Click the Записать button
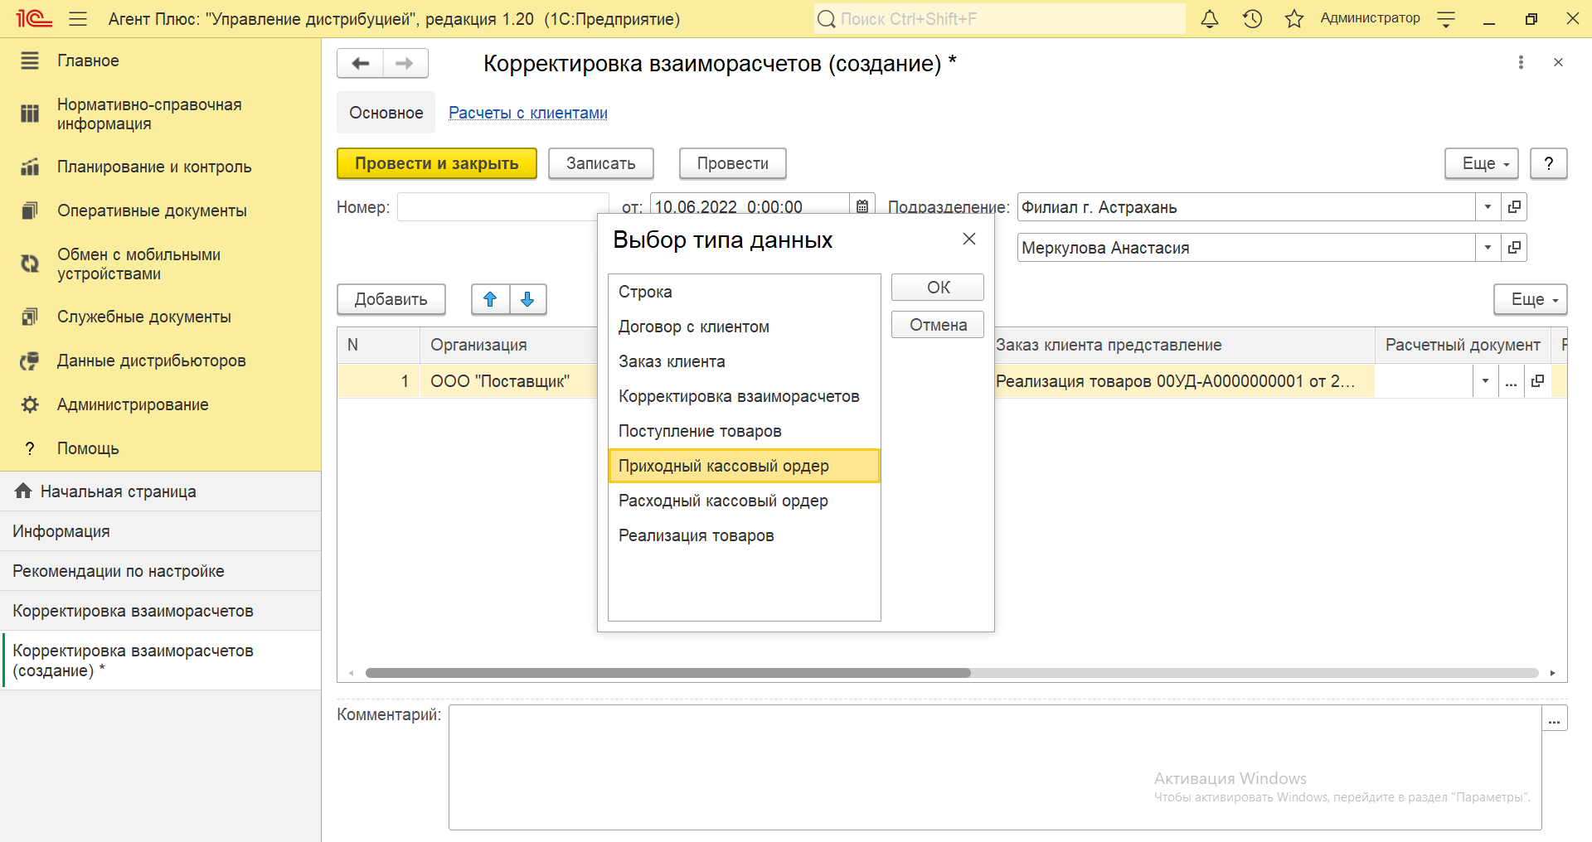The image size is (1592, 842). point(601,163)
